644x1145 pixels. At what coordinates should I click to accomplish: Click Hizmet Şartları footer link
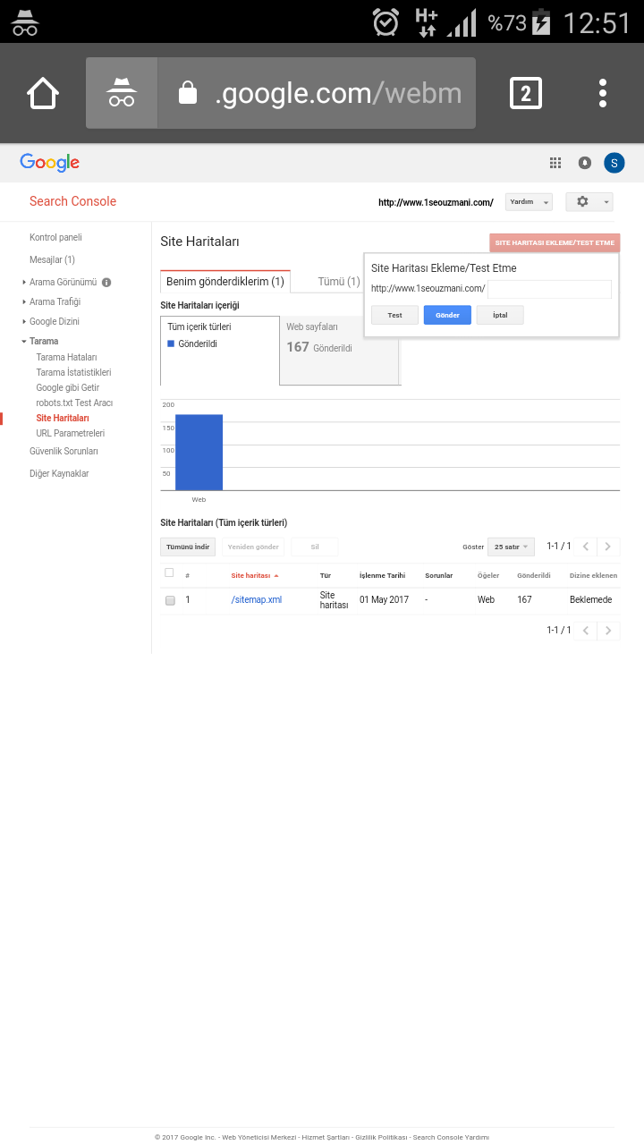coord(326,1137)
